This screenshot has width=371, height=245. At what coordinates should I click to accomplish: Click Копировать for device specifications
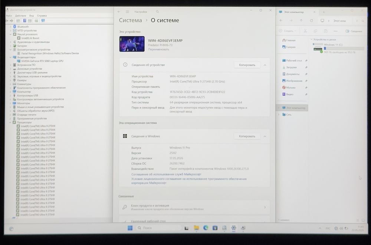[247, 65]
